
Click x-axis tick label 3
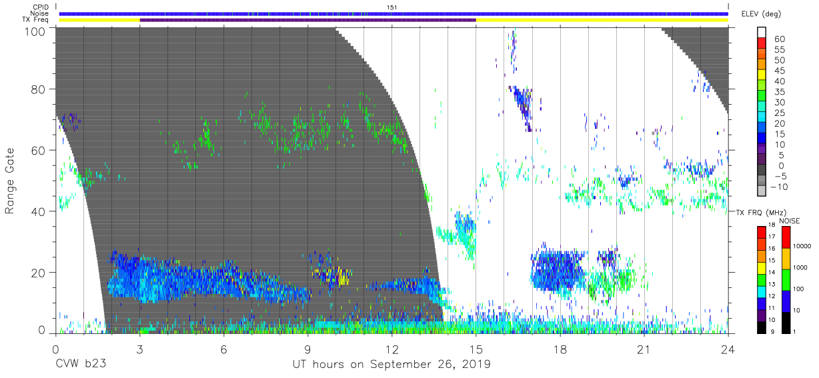point(139,349)
